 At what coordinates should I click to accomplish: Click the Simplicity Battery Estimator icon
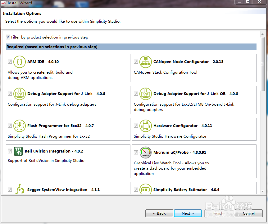(x=146, y=189)
